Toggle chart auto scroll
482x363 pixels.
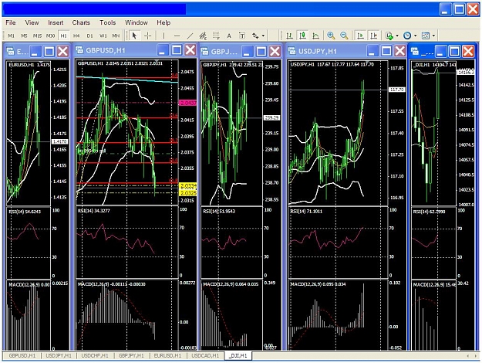pyautogui.click(x=361, y=36)
